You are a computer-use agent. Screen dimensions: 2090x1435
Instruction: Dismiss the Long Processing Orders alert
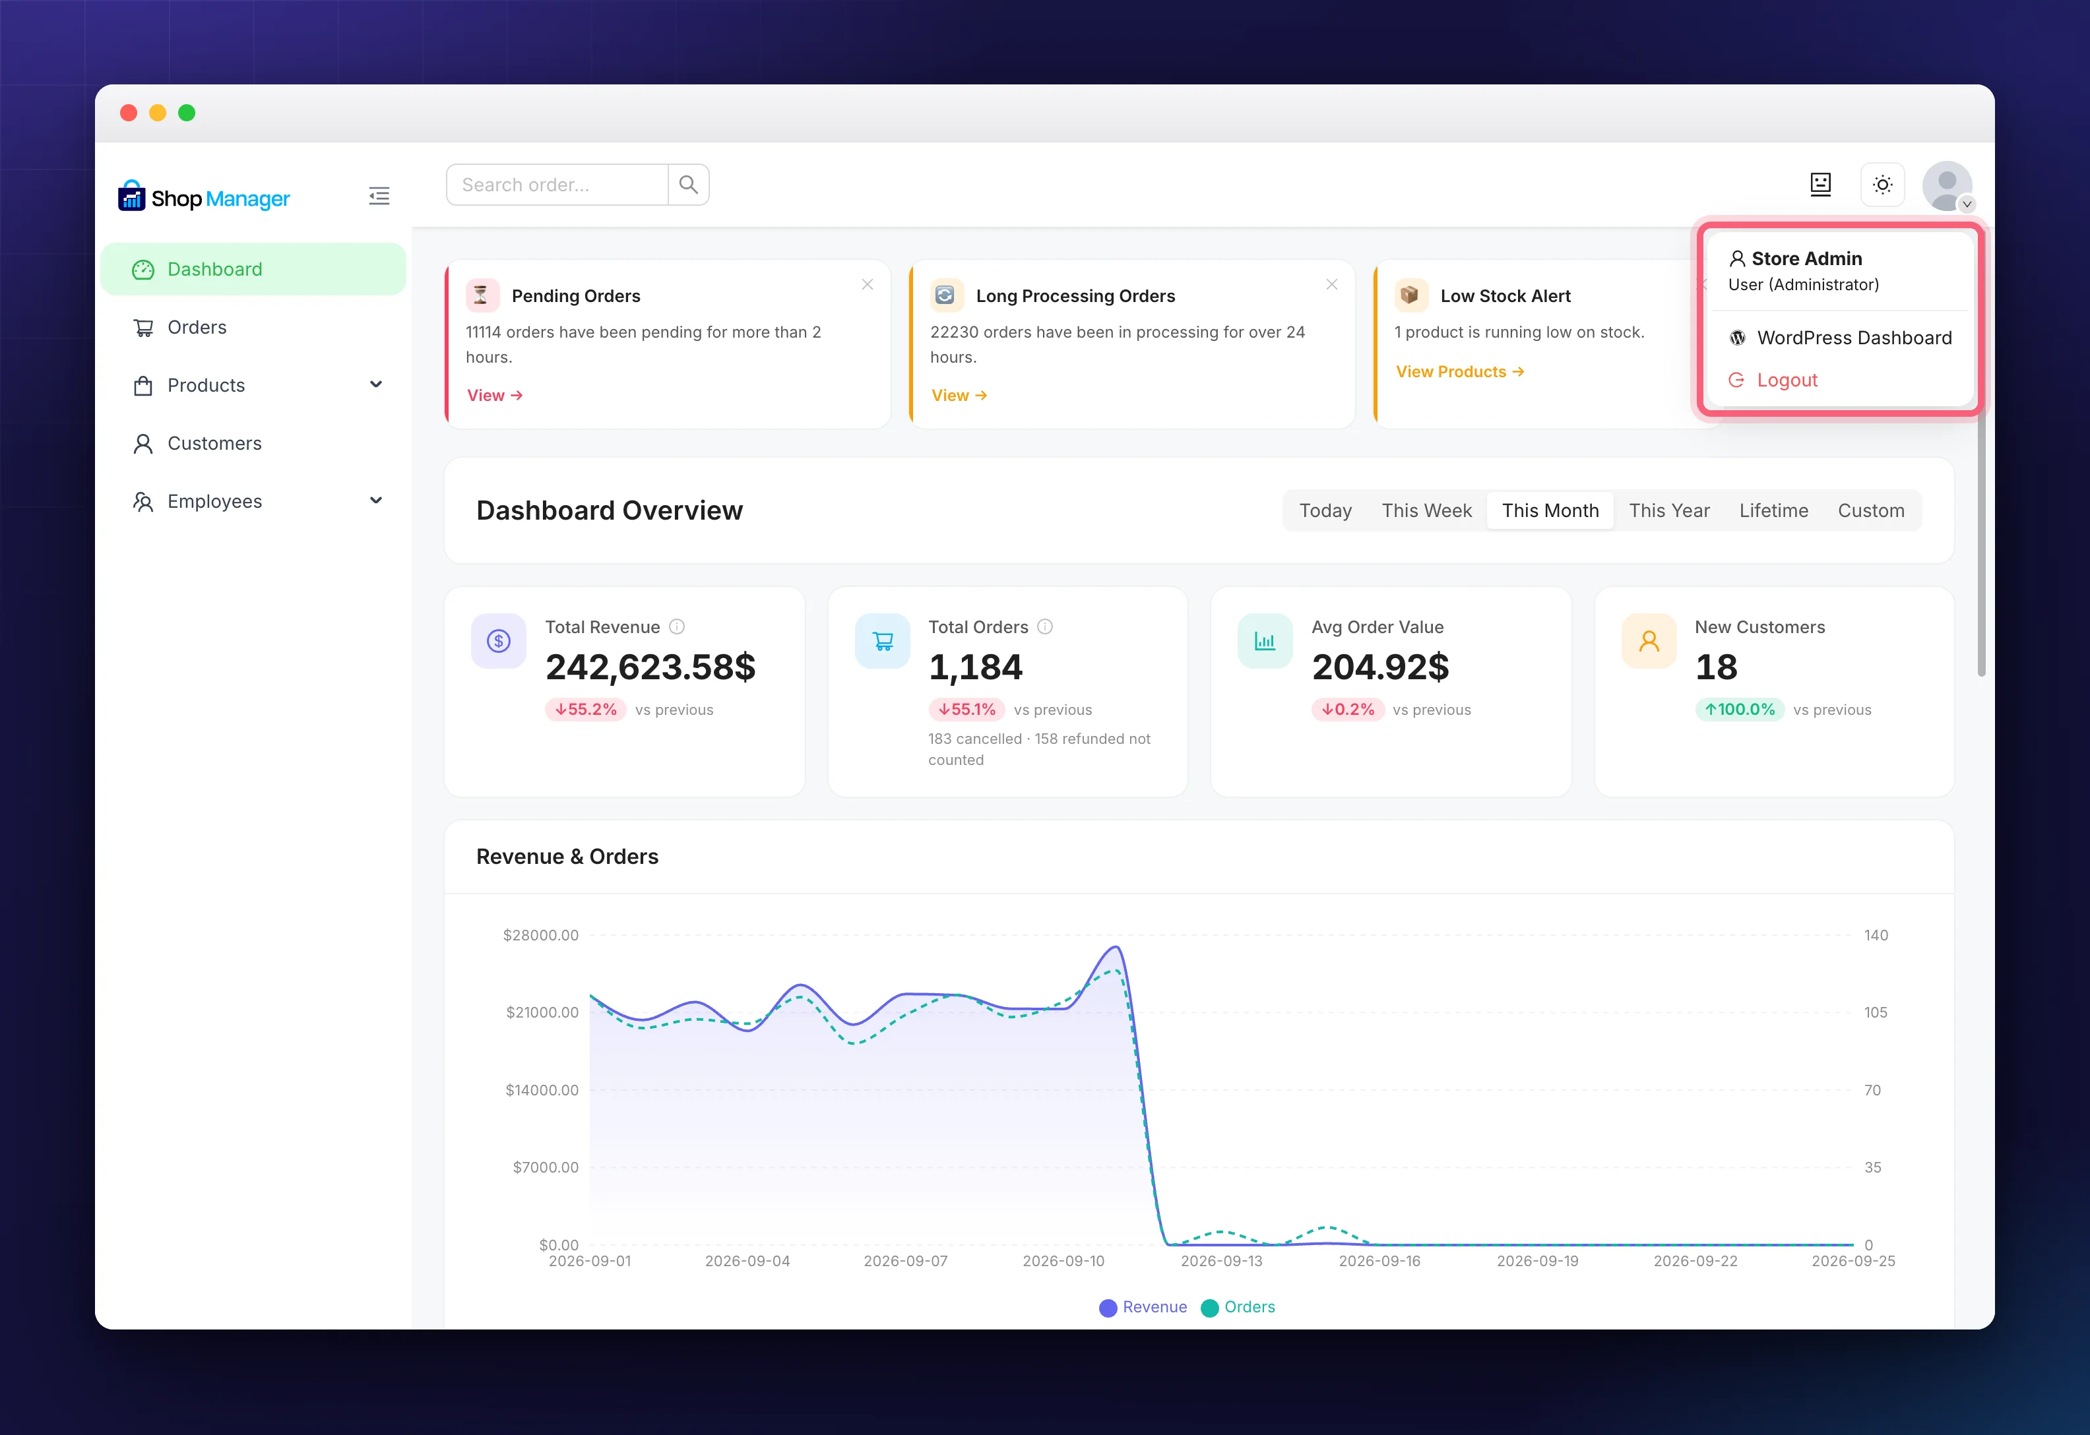point(1332,284)
